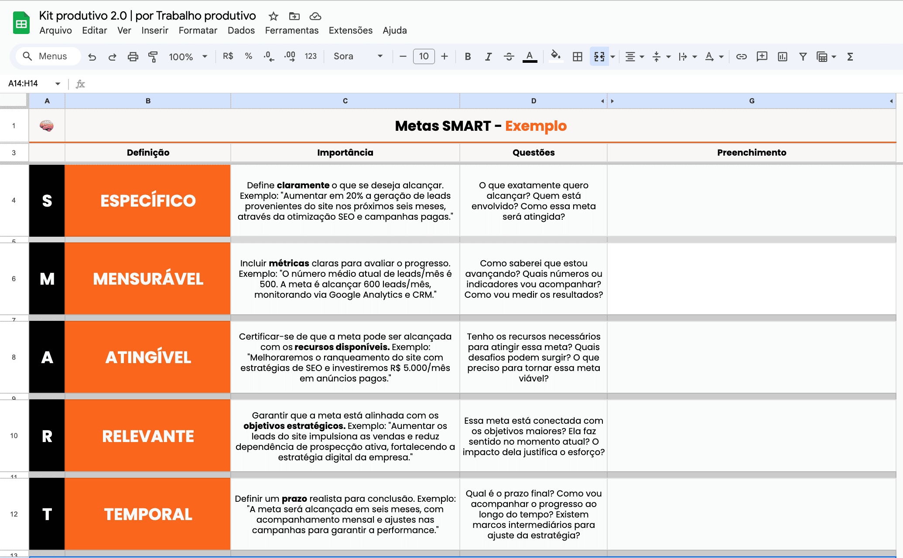Open name box range dropdown
This screenshot has height=558, width=903.
click(58, 84)
